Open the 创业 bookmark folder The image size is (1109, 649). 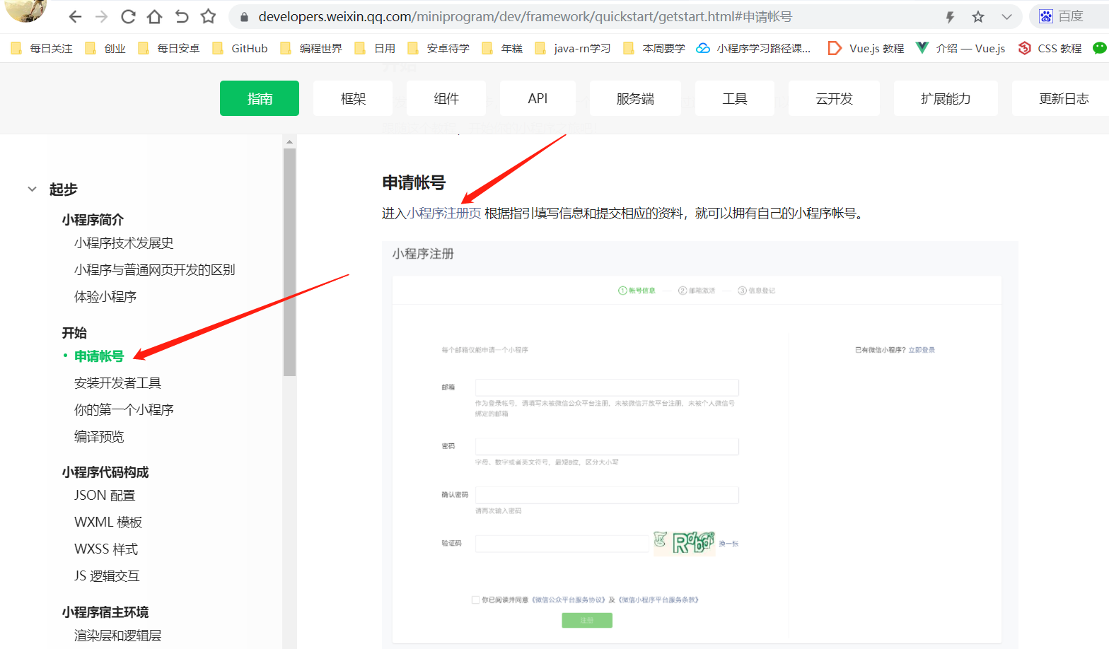point(105,48)
